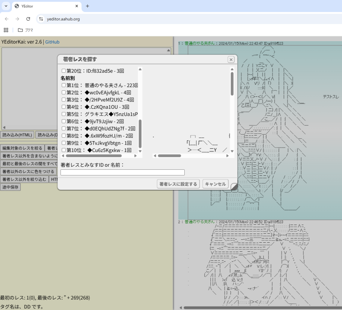
Task: Focus the 著者レスとみなすID or 名前 input field
Action: (122, 172)
